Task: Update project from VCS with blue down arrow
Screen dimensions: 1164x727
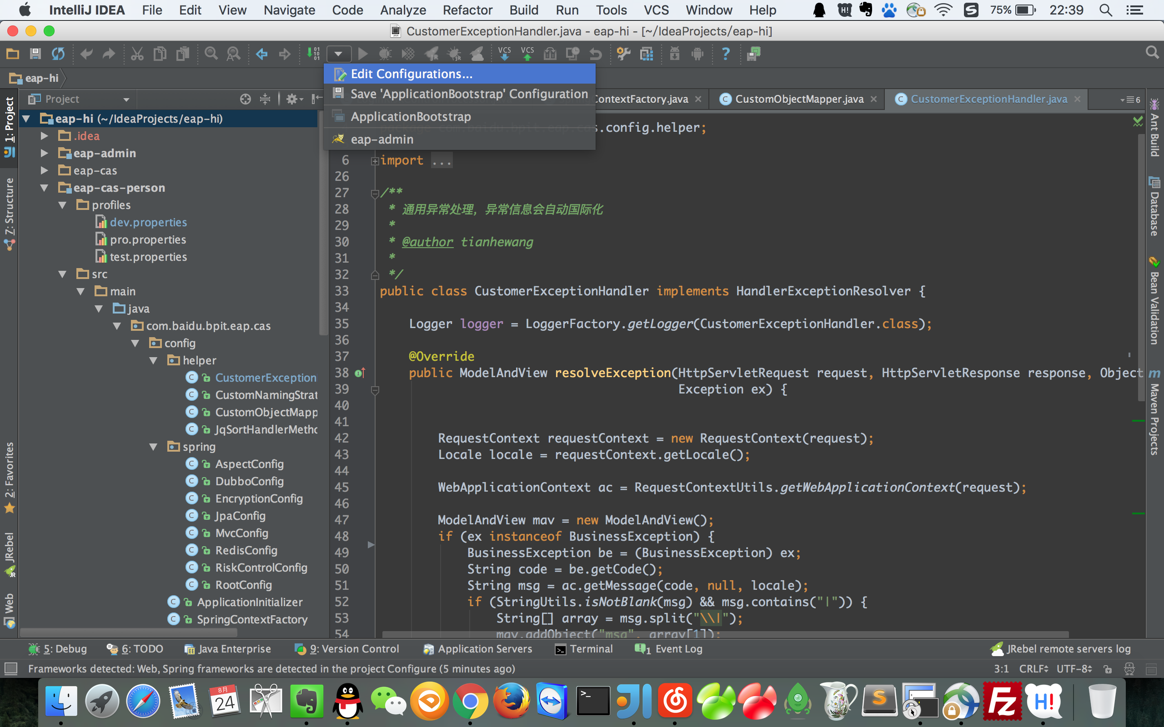Action: [505, 54]
